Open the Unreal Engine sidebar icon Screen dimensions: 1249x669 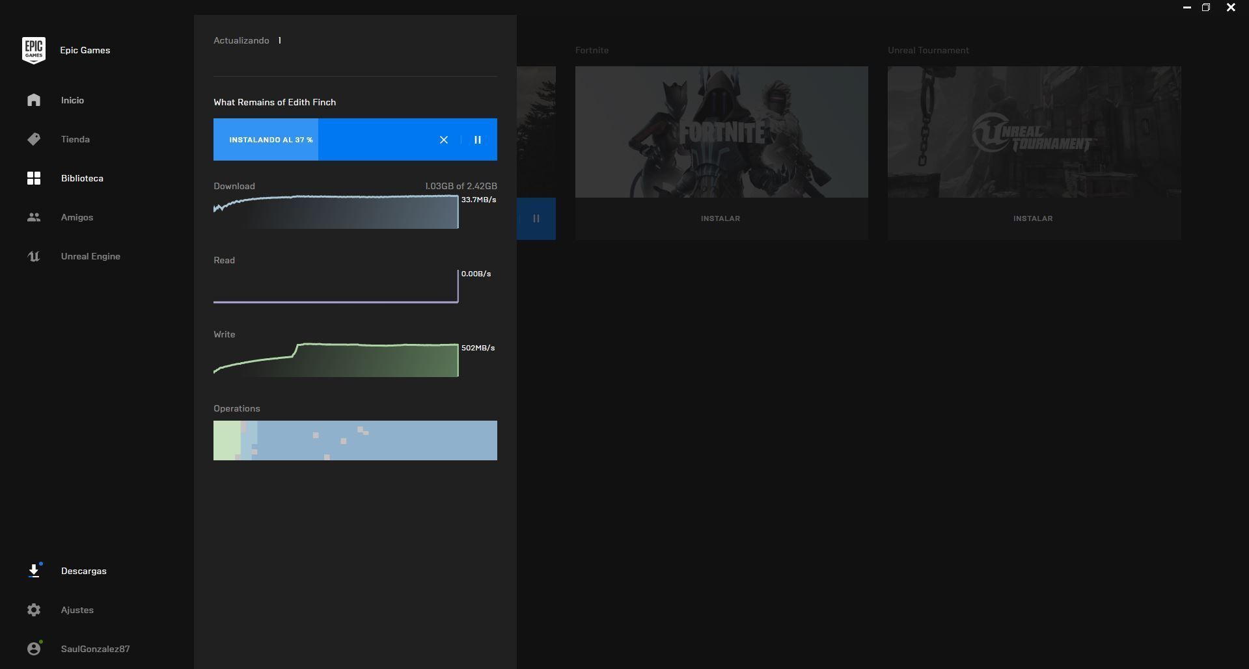[x=34, y=256]
